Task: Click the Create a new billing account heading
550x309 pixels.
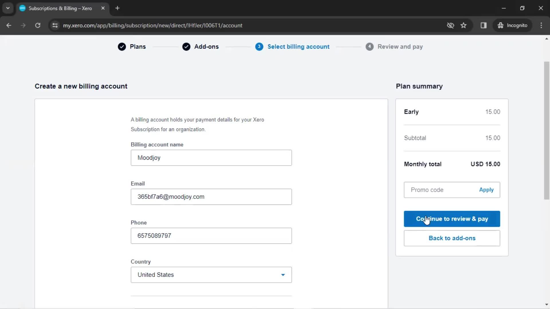Action: click(81, 86)
